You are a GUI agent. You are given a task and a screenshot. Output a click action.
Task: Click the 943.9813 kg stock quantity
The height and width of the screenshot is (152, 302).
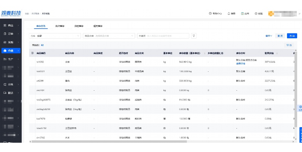[185, 62]
